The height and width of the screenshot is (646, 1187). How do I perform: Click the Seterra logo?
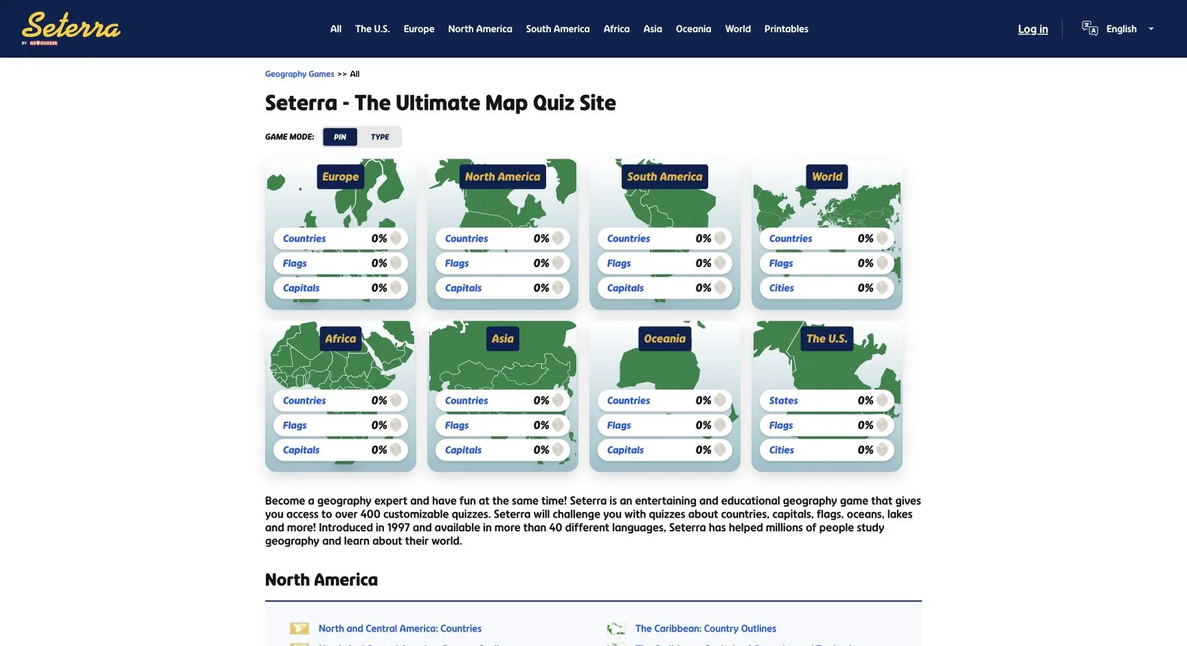pos(71,29)
